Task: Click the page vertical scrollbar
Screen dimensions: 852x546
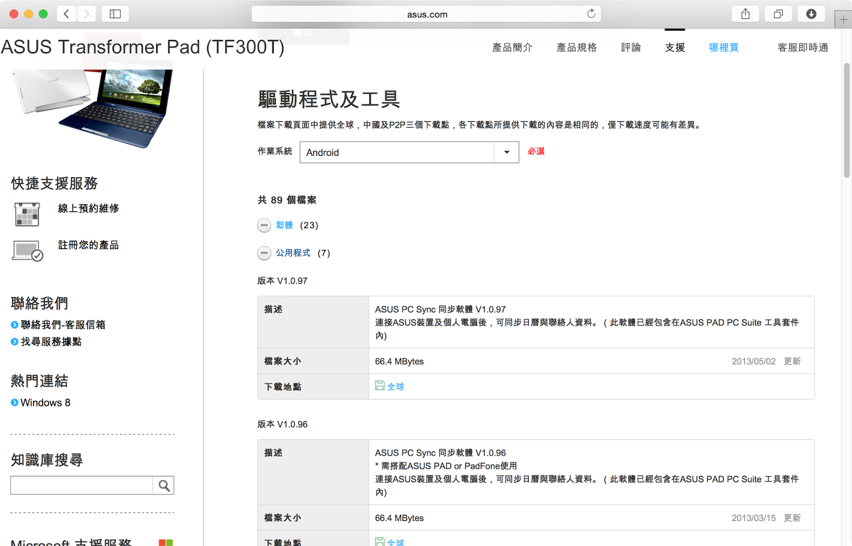Action: tap(847, 120)
